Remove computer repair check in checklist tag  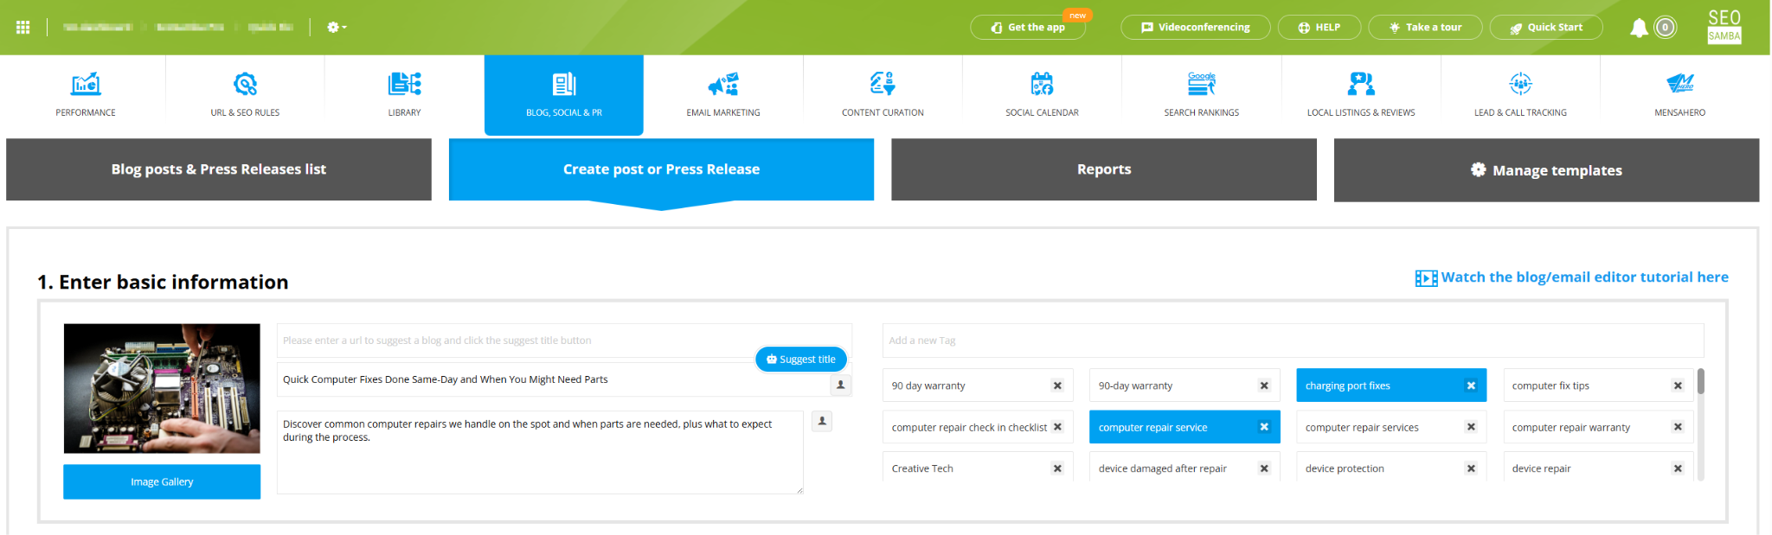[x=1057, y=427]
